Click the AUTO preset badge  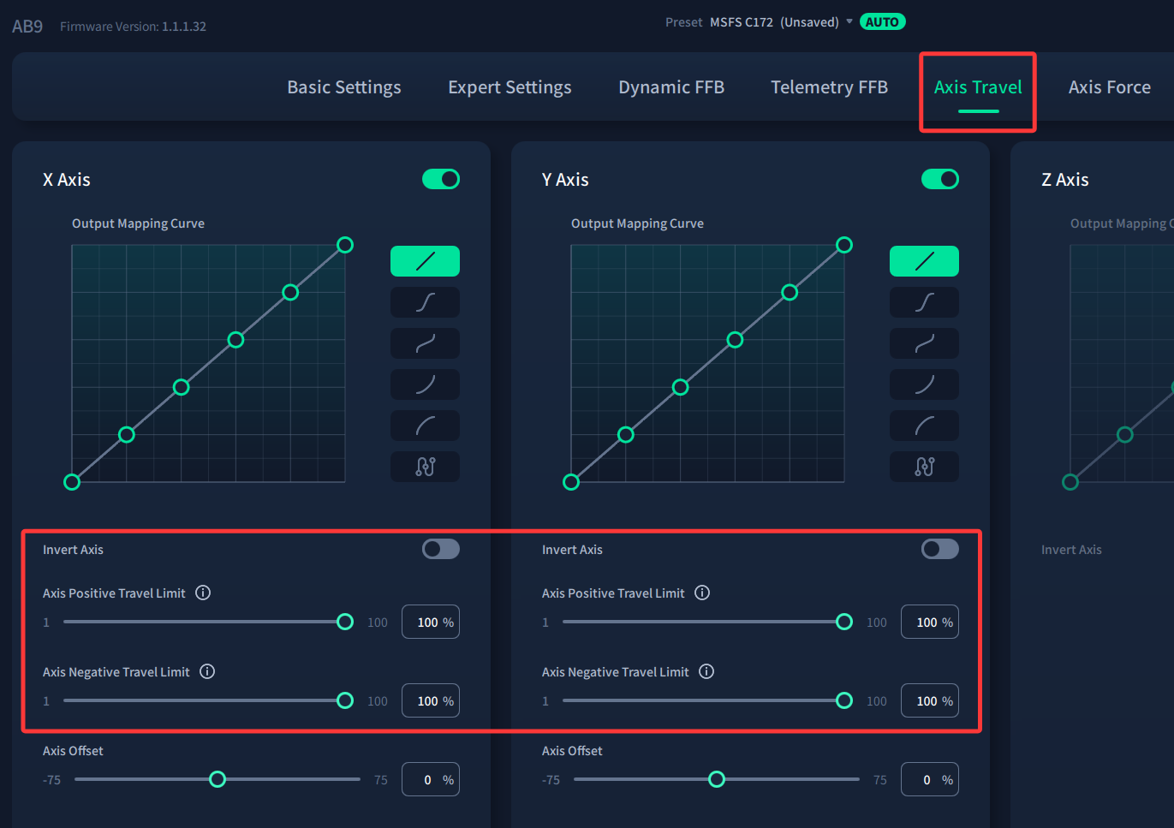click(x=882, y=22)
